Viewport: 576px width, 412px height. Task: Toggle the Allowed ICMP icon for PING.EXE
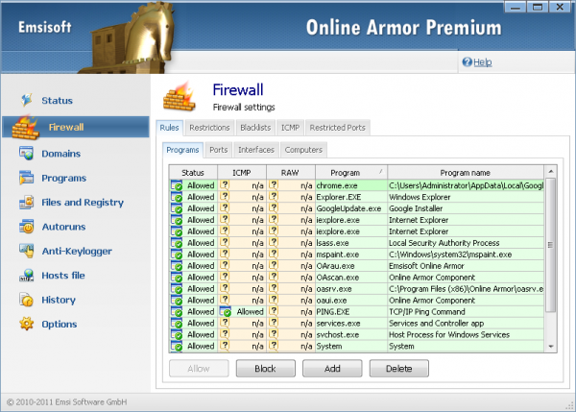pyautogui.click(x=226, y=311)
